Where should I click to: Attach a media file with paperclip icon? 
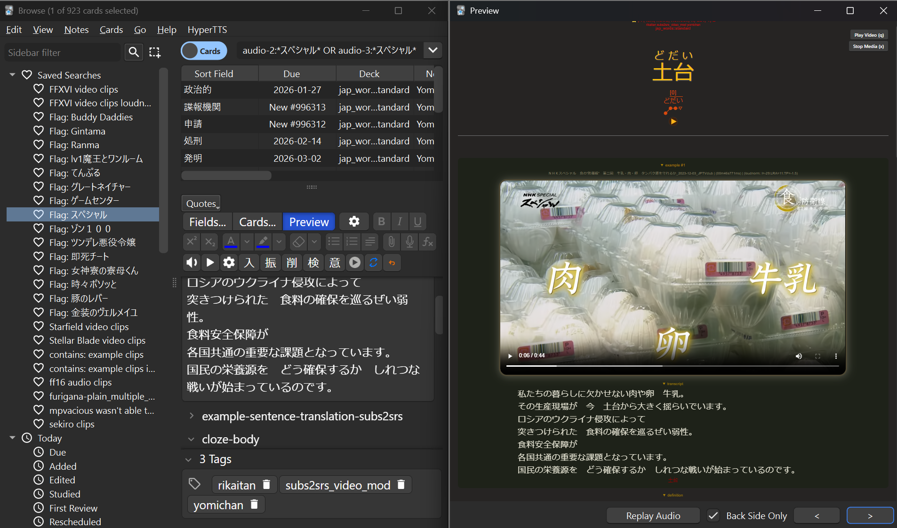(x=391, y=242)
